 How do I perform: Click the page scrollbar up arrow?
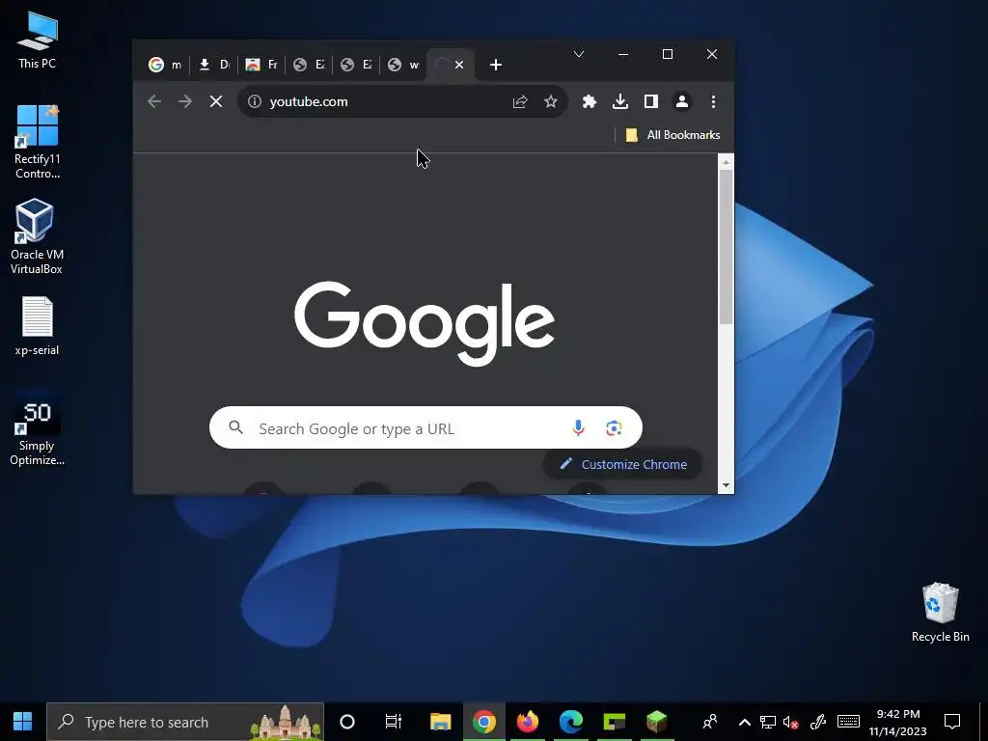726,162
